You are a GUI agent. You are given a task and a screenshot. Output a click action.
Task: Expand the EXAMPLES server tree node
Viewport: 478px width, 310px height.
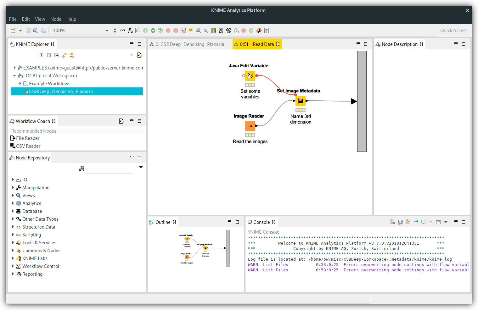pyautogui.click(x=14, y=68)
